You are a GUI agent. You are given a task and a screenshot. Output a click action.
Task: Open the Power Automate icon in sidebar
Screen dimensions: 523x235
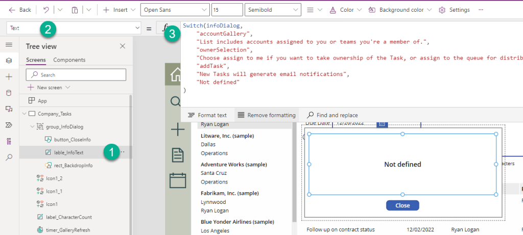[9, 125]
